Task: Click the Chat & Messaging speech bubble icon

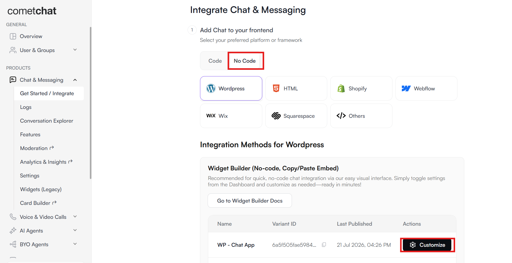Action: point(13,80)
